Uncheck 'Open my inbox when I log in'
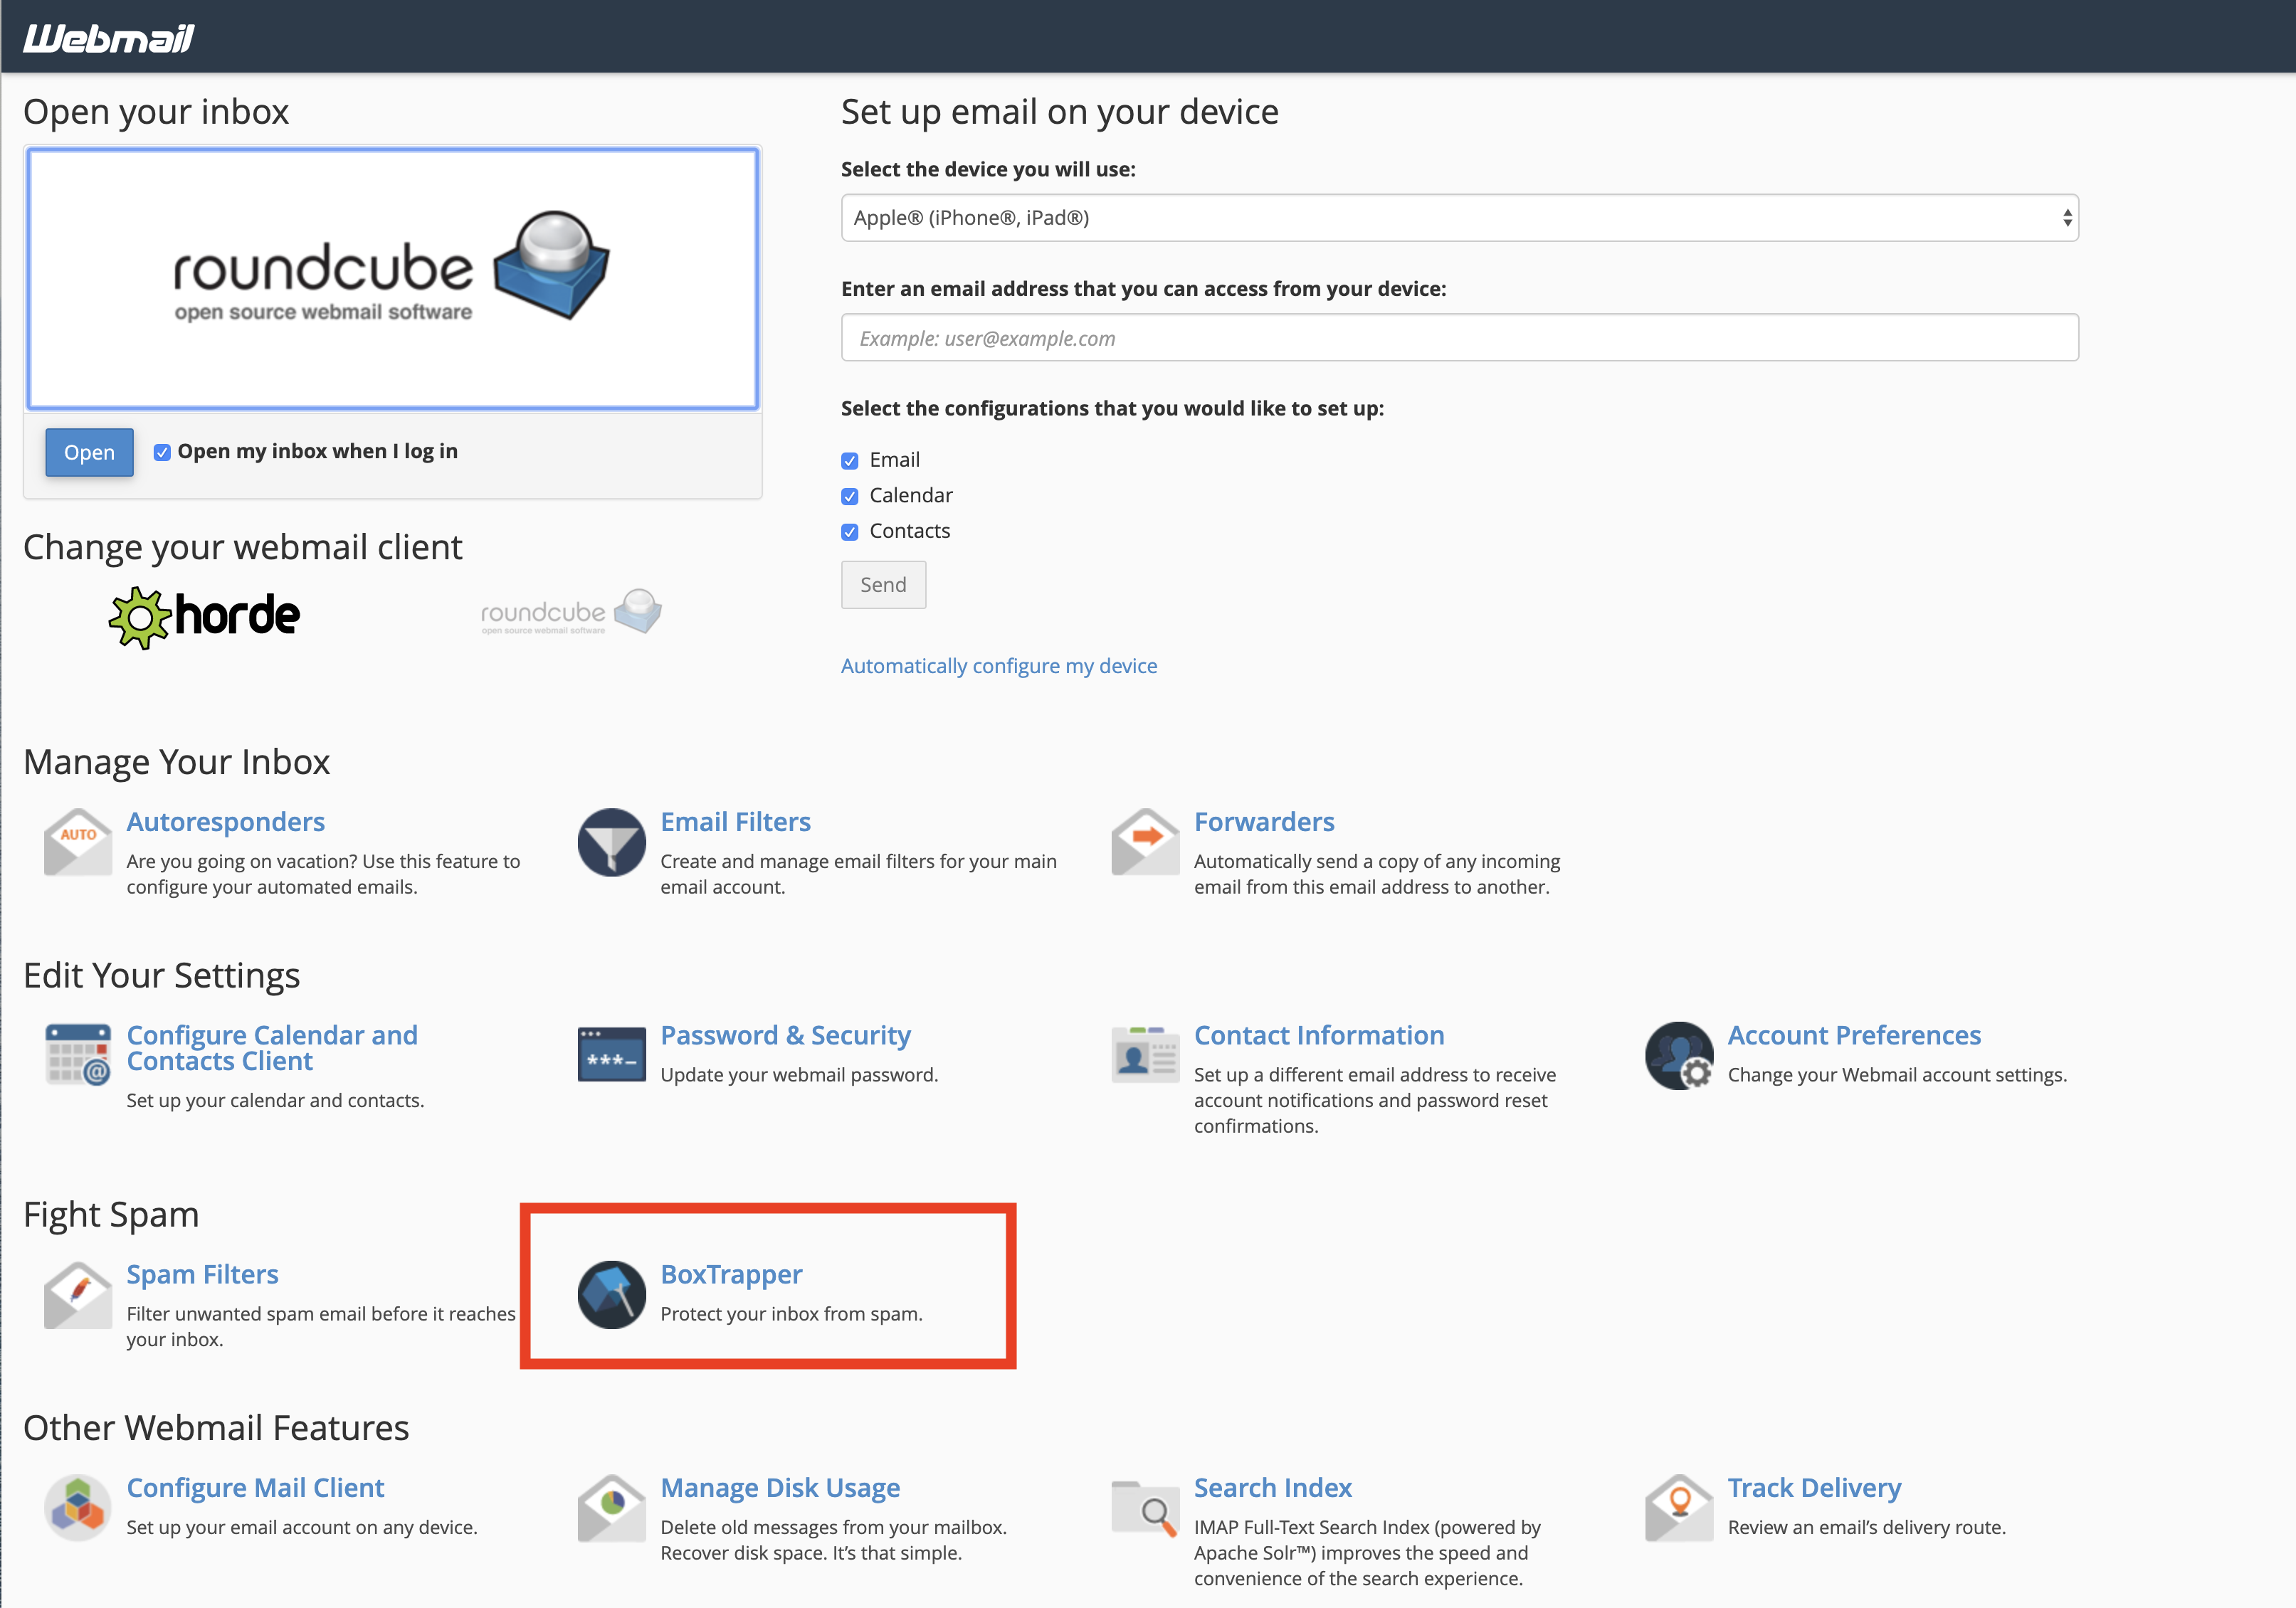The width and height of the screenshot is (2296, 1608). coord(162,452)
